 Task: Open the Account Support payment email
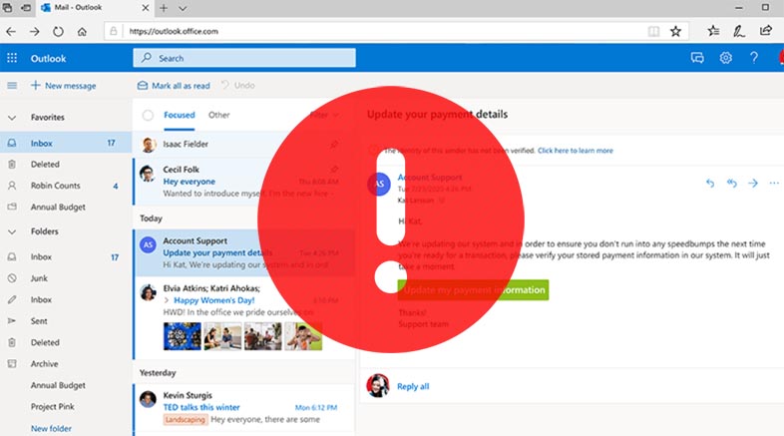pyautogui.click(x=244, y=253)
